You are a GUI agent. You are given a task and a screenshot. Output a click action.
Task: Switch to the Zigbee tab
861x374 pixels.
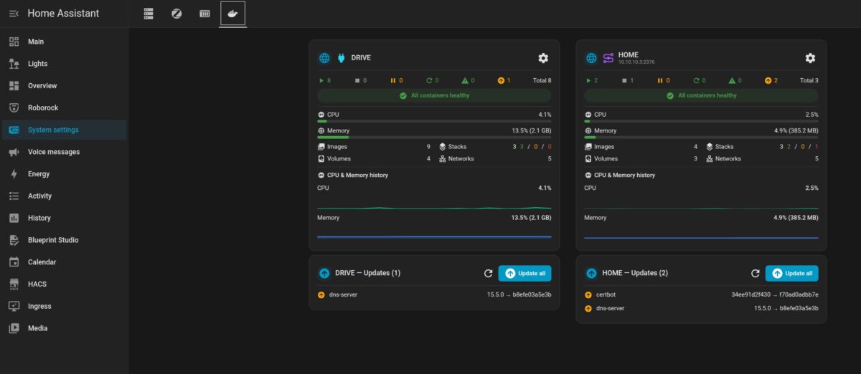pyautogui.click(x=177, y=14)
